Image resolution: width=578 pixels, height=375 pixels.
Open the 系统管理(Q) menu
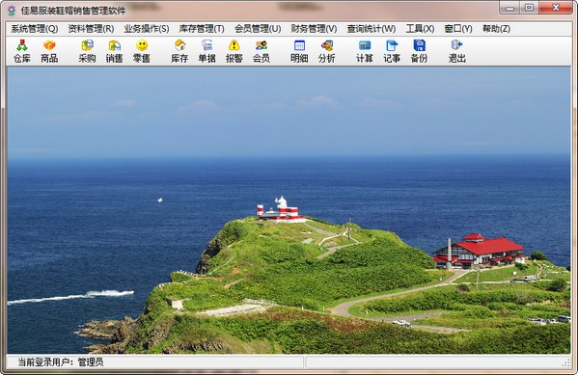[x=35, y=29]
